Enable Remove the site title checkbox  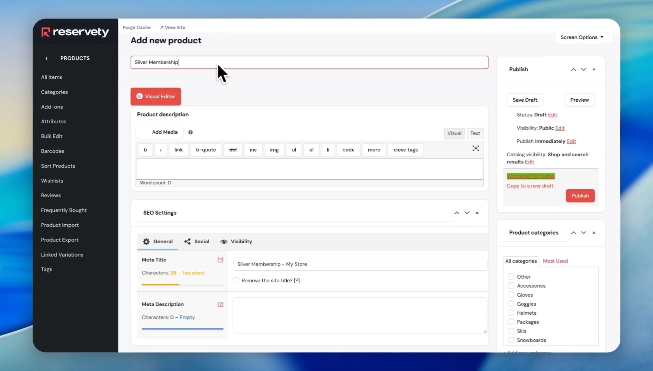tap(236, 280)
